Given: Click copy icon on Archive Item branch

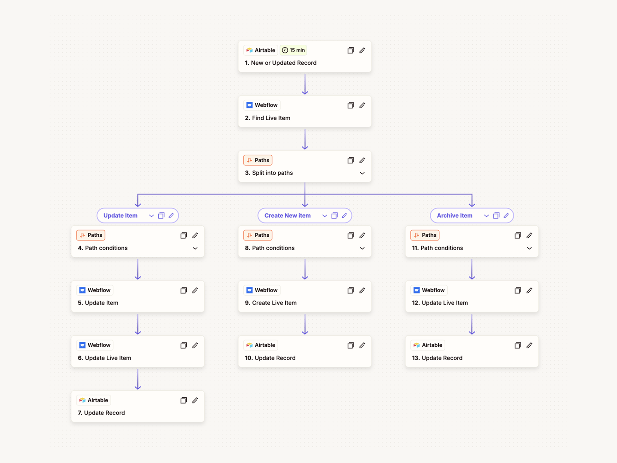Looking at the screenshot, I should coord(496,216).
